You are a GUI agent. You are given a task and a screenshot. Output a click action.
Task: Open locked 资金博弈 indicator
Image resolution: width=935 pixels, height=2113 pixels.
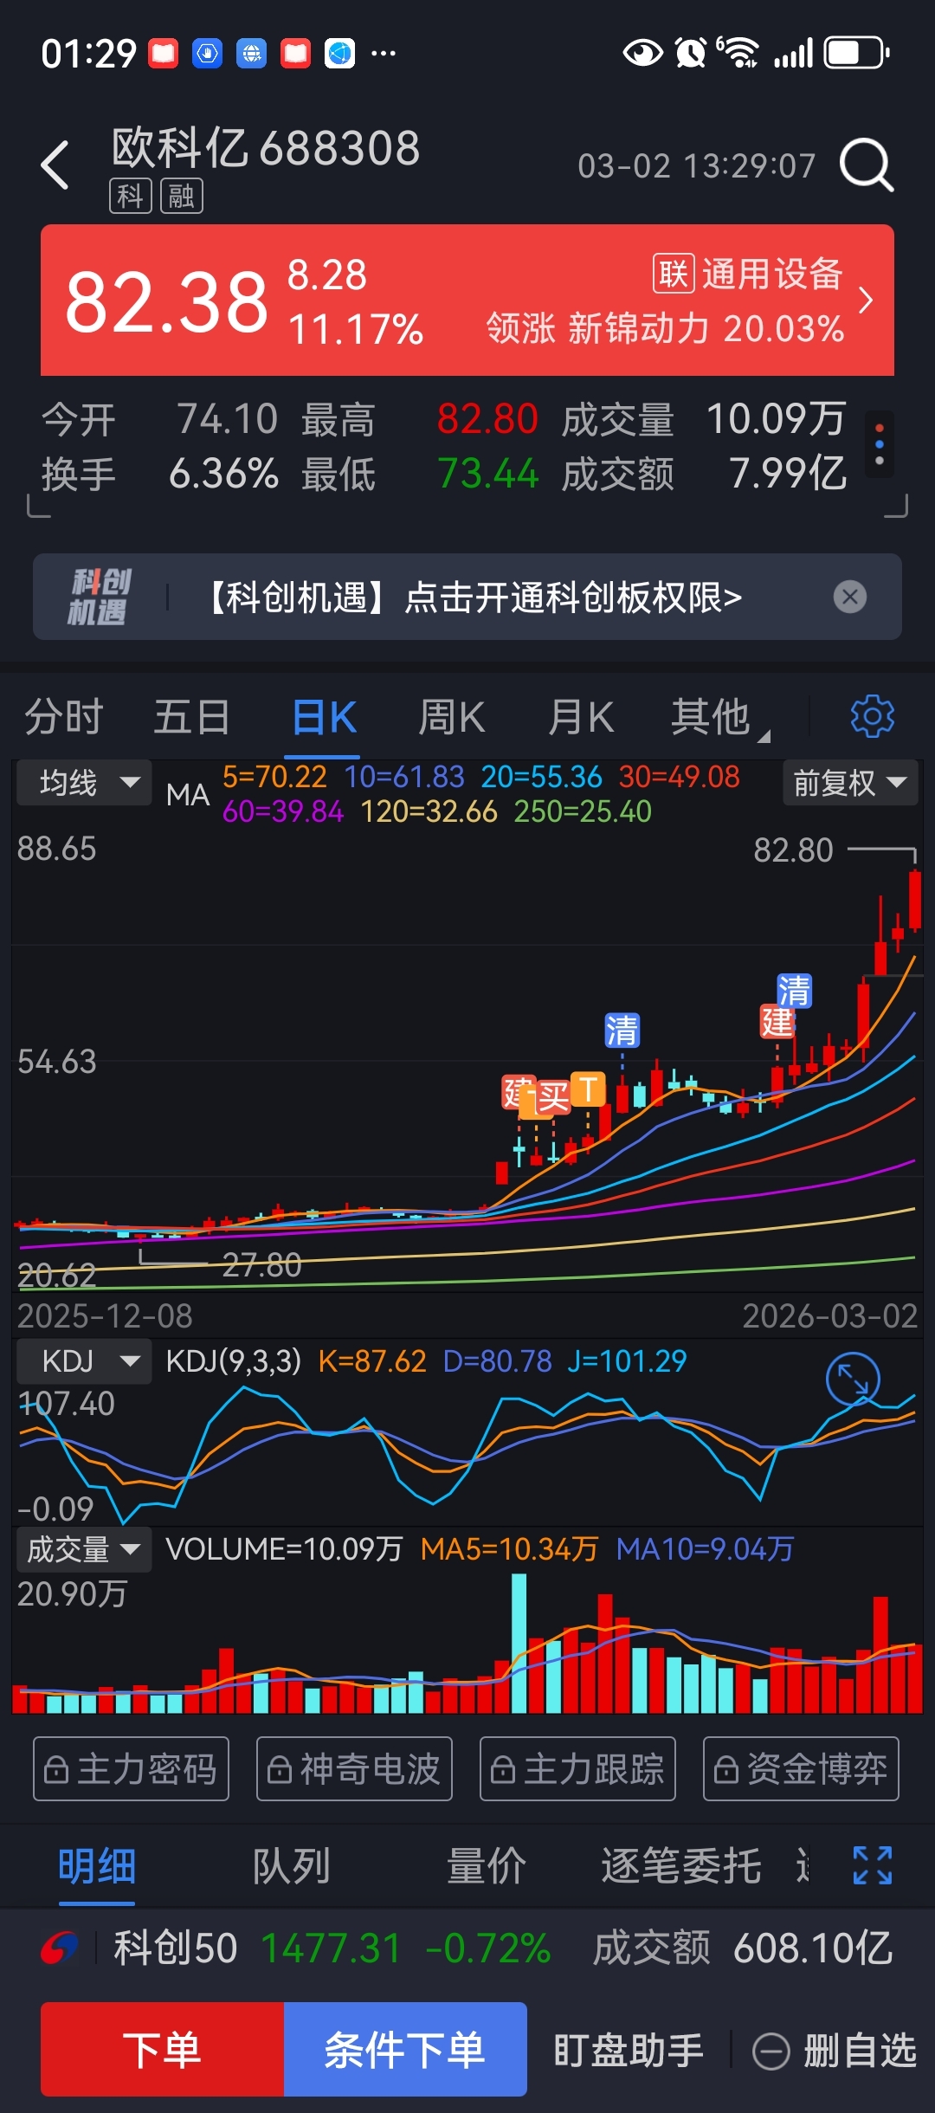801,1768
